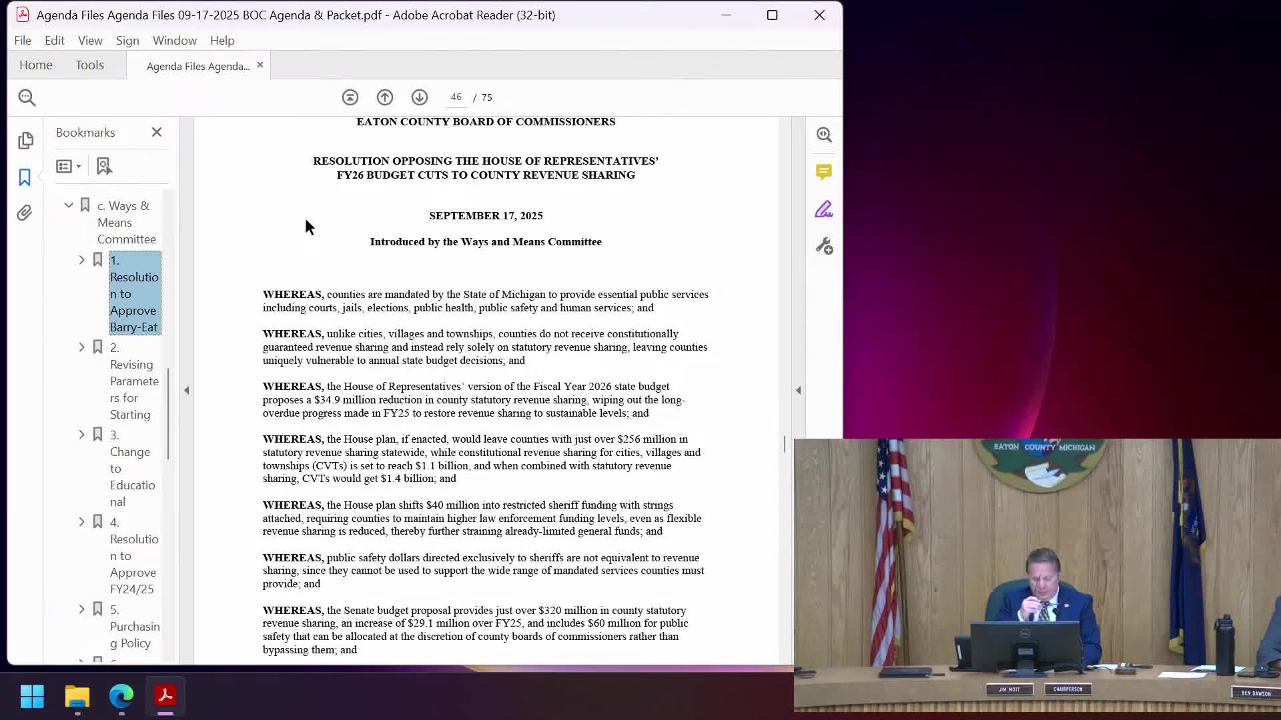Toggle the Bookmarks panel icon
This screenshot has height=720, width=1281.
point(25,177)
